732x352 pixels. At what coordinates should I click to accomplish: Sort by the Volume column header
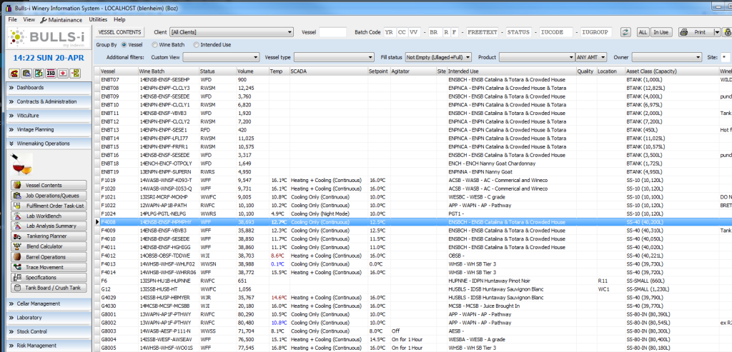[x=252, y=71]
